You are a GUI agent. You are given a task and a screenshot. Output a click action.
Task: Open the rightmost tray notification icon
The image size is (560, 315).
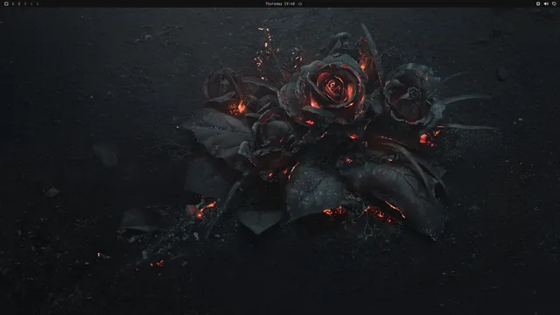(x=554, y=3)
